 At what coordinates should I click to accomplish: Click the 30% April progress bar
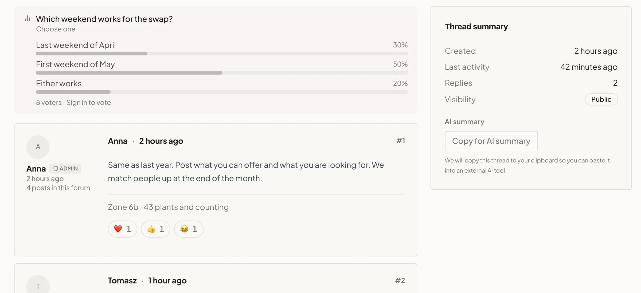click(x=222, y=54)
